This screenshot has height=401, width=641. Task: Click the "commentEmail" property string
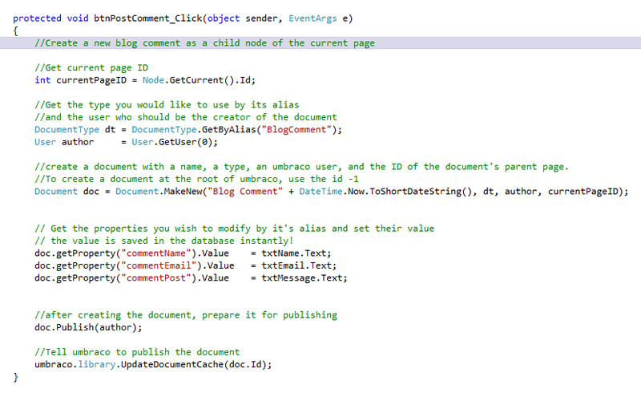(159, 265)
